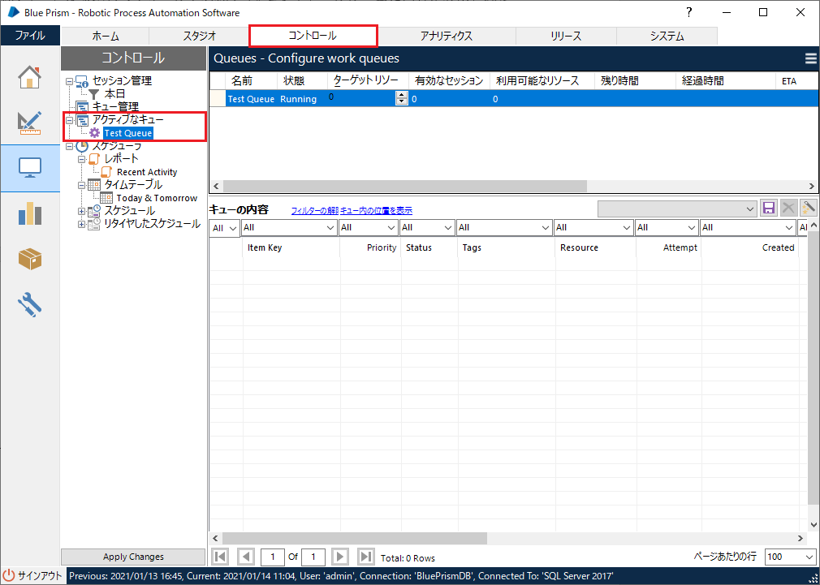Select スケジューラ in the control tree
Image resolution: width=820 pixels, height=585 pixels.
point(117,146)
